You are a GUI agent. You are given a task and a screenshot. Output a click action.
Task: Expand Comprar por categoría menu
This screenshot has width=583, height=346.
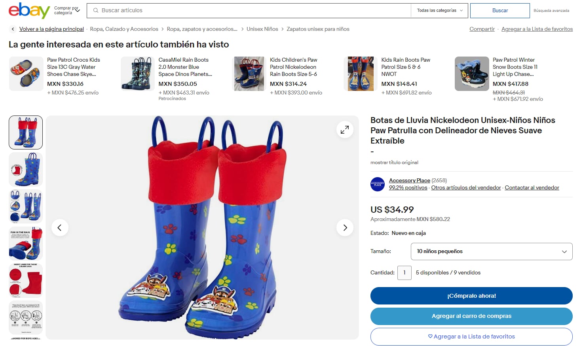(x=67, y=11)
